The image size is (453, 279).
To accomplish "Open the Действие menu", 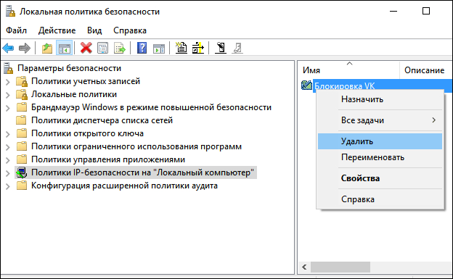I will coord(57,30).
